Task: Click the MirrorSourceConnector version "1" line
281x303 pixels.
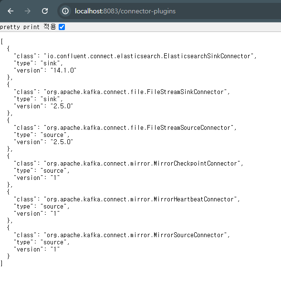Action: 37,250
